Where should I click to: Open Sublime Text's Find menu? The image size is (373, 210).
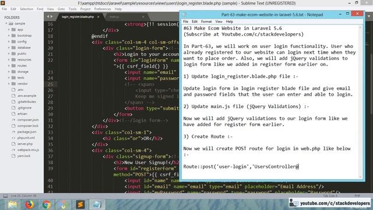(x=40, y=9)
